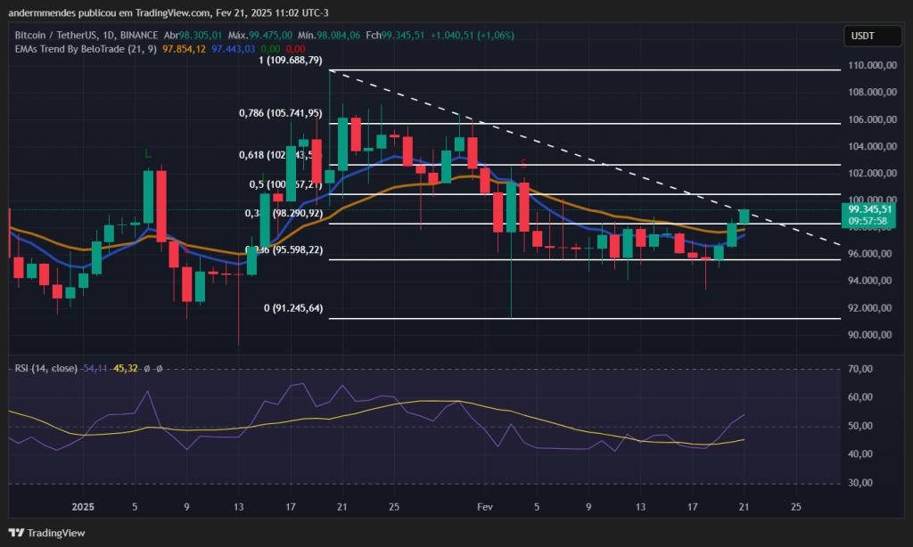913x547 pixels.
Task: Click the RSI axis label 30,00
Action: point(860,482)
